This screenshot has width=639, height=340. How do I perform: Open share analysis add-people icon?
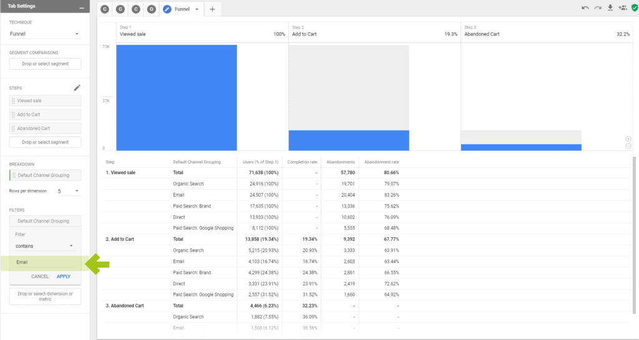[622, 7]
